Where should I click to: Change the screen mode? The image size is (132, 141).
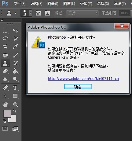pos(15,129)
